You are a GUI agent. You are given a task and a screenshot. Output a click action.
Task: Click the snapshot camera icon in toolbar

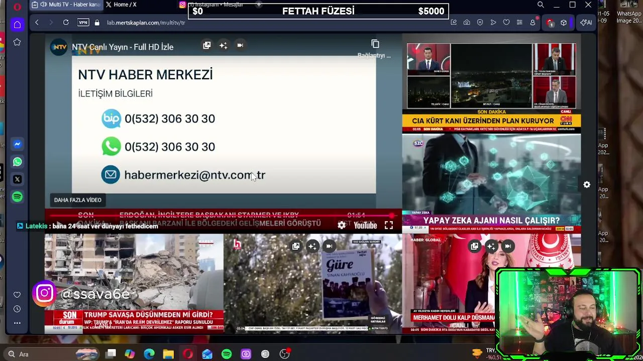[x=467, y=23]
